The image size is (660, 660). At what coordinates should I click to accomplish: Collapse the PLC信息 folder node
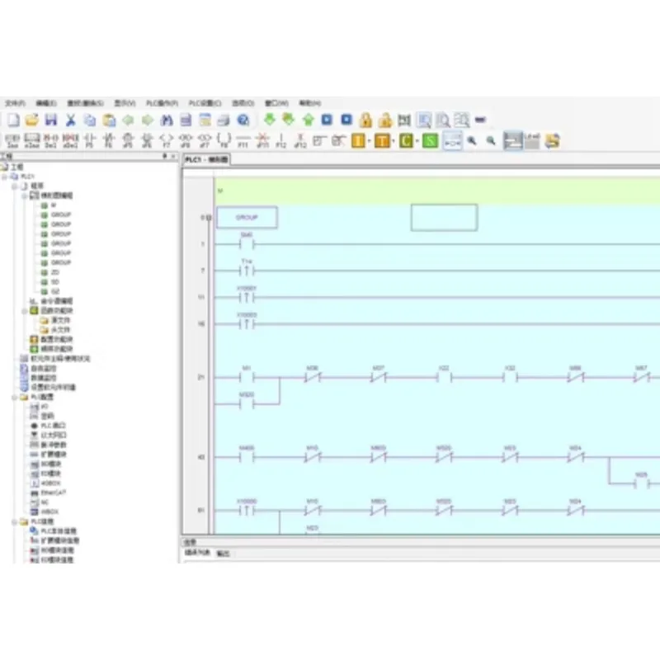pyautogui.click(x=14, y=522)
